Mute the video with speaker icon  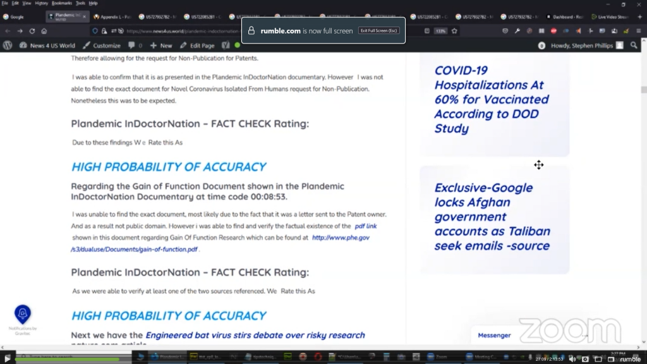572,359
